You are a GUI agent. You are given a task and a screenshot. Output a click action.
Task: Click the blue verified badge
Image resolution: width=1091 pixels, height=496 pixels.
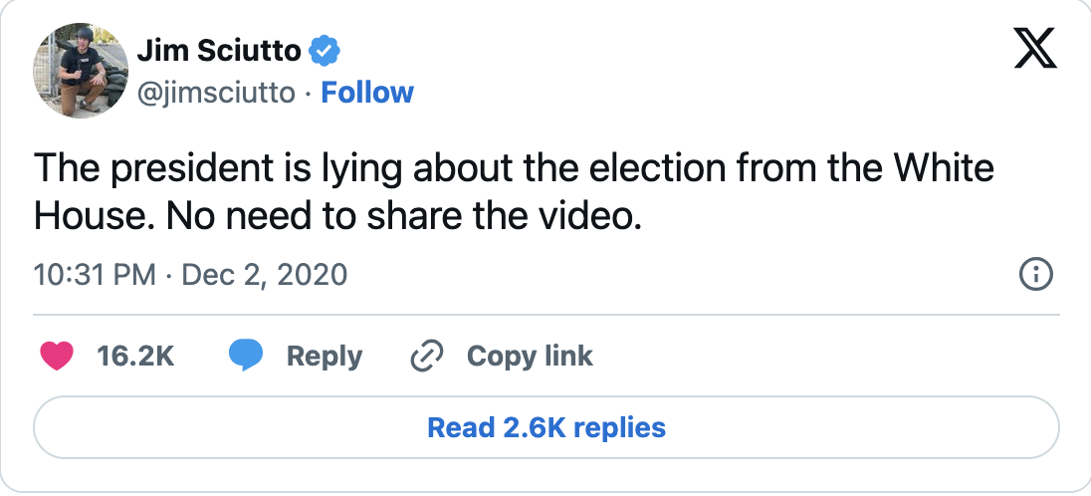click(327, 50)
